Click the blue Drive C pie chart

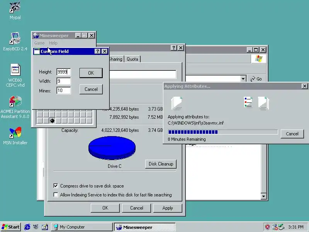tap(112, 148)
